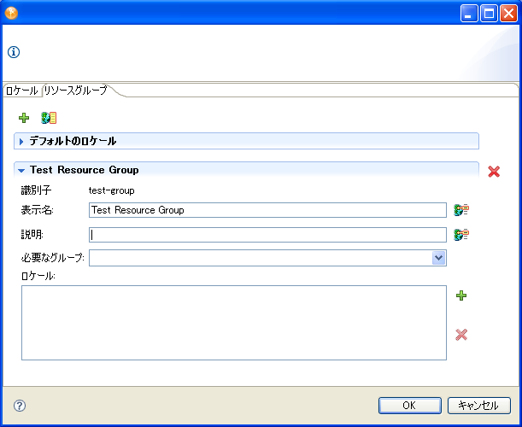Click the green plus add resource group icon
This screenshot has width=522, height=427.
pyautogui.click(x=24, y=118)
